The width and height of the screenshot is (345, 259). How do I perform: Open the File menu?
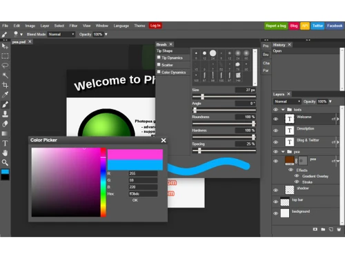(5, 26)
